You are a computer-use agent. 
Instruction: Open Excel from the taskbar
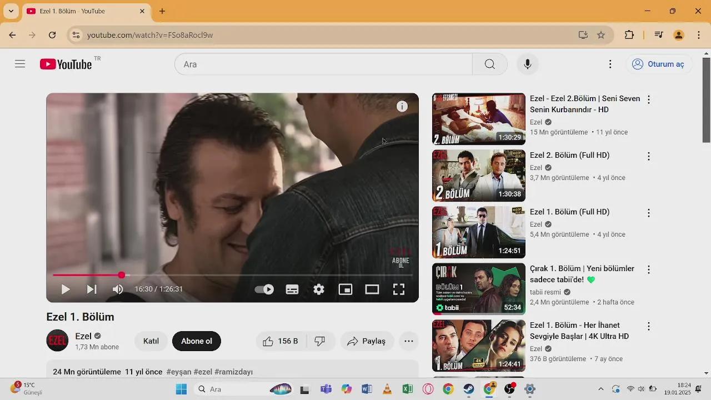tap(407, 389)
